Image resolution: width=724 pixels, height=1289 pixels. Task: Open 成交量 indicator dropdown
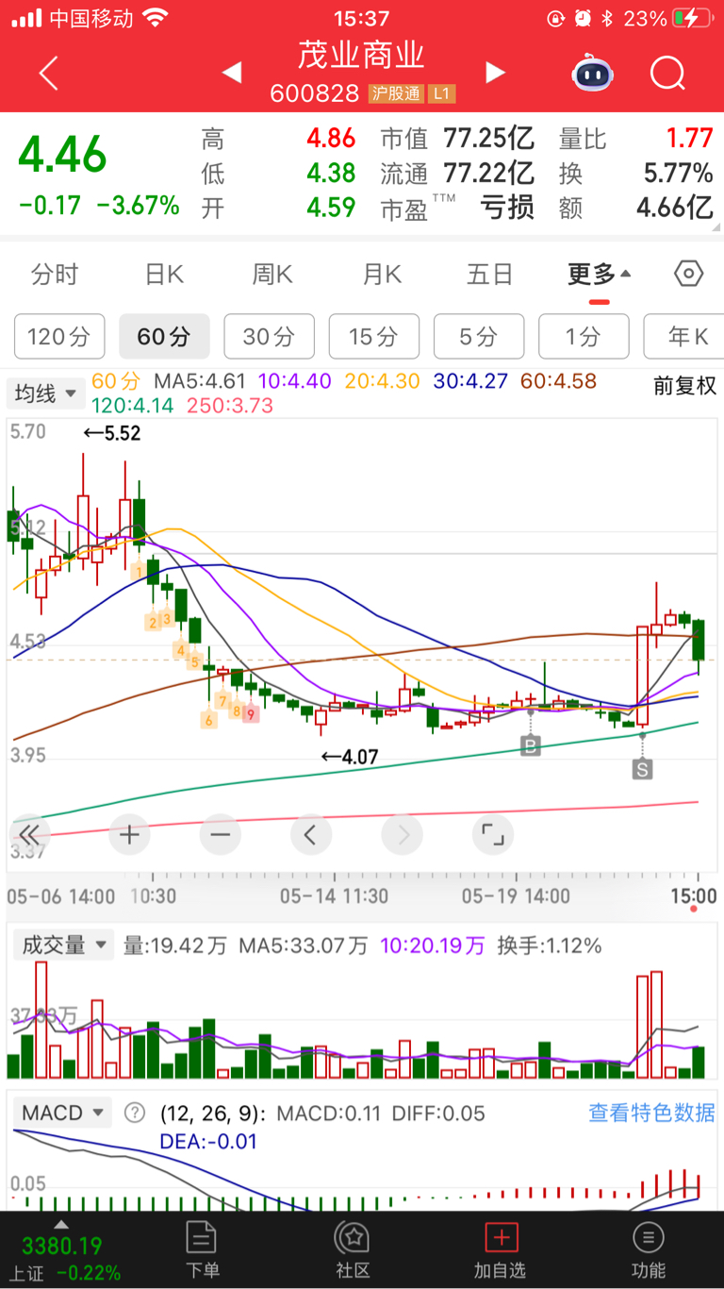click(62, 945)
